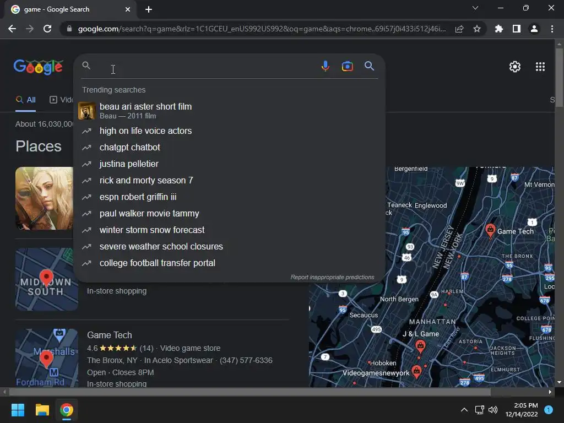Open Google Lens image search camera icon
This screenshot has width=564, height=423.
click(x=347, y=66)
